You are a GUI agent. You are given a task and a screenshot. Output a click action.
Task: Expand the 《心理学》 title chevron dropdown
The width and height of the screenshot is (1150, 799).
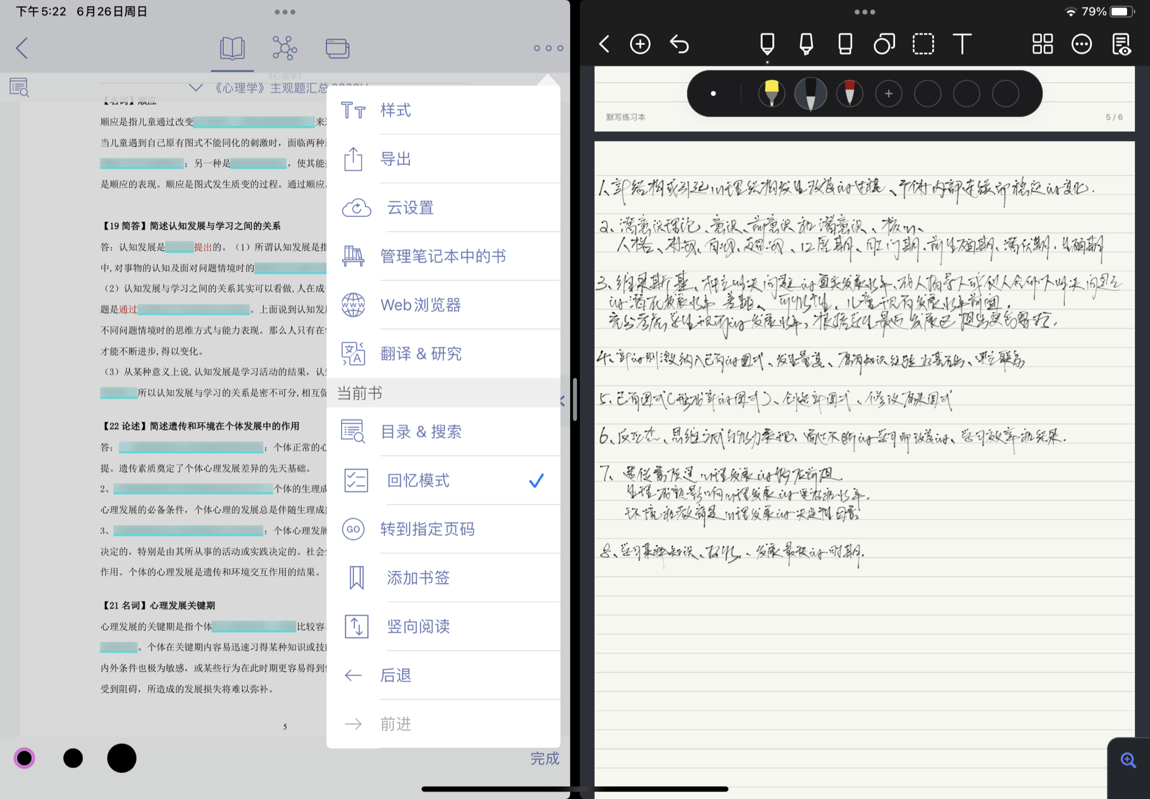click(x=196, y=87)
